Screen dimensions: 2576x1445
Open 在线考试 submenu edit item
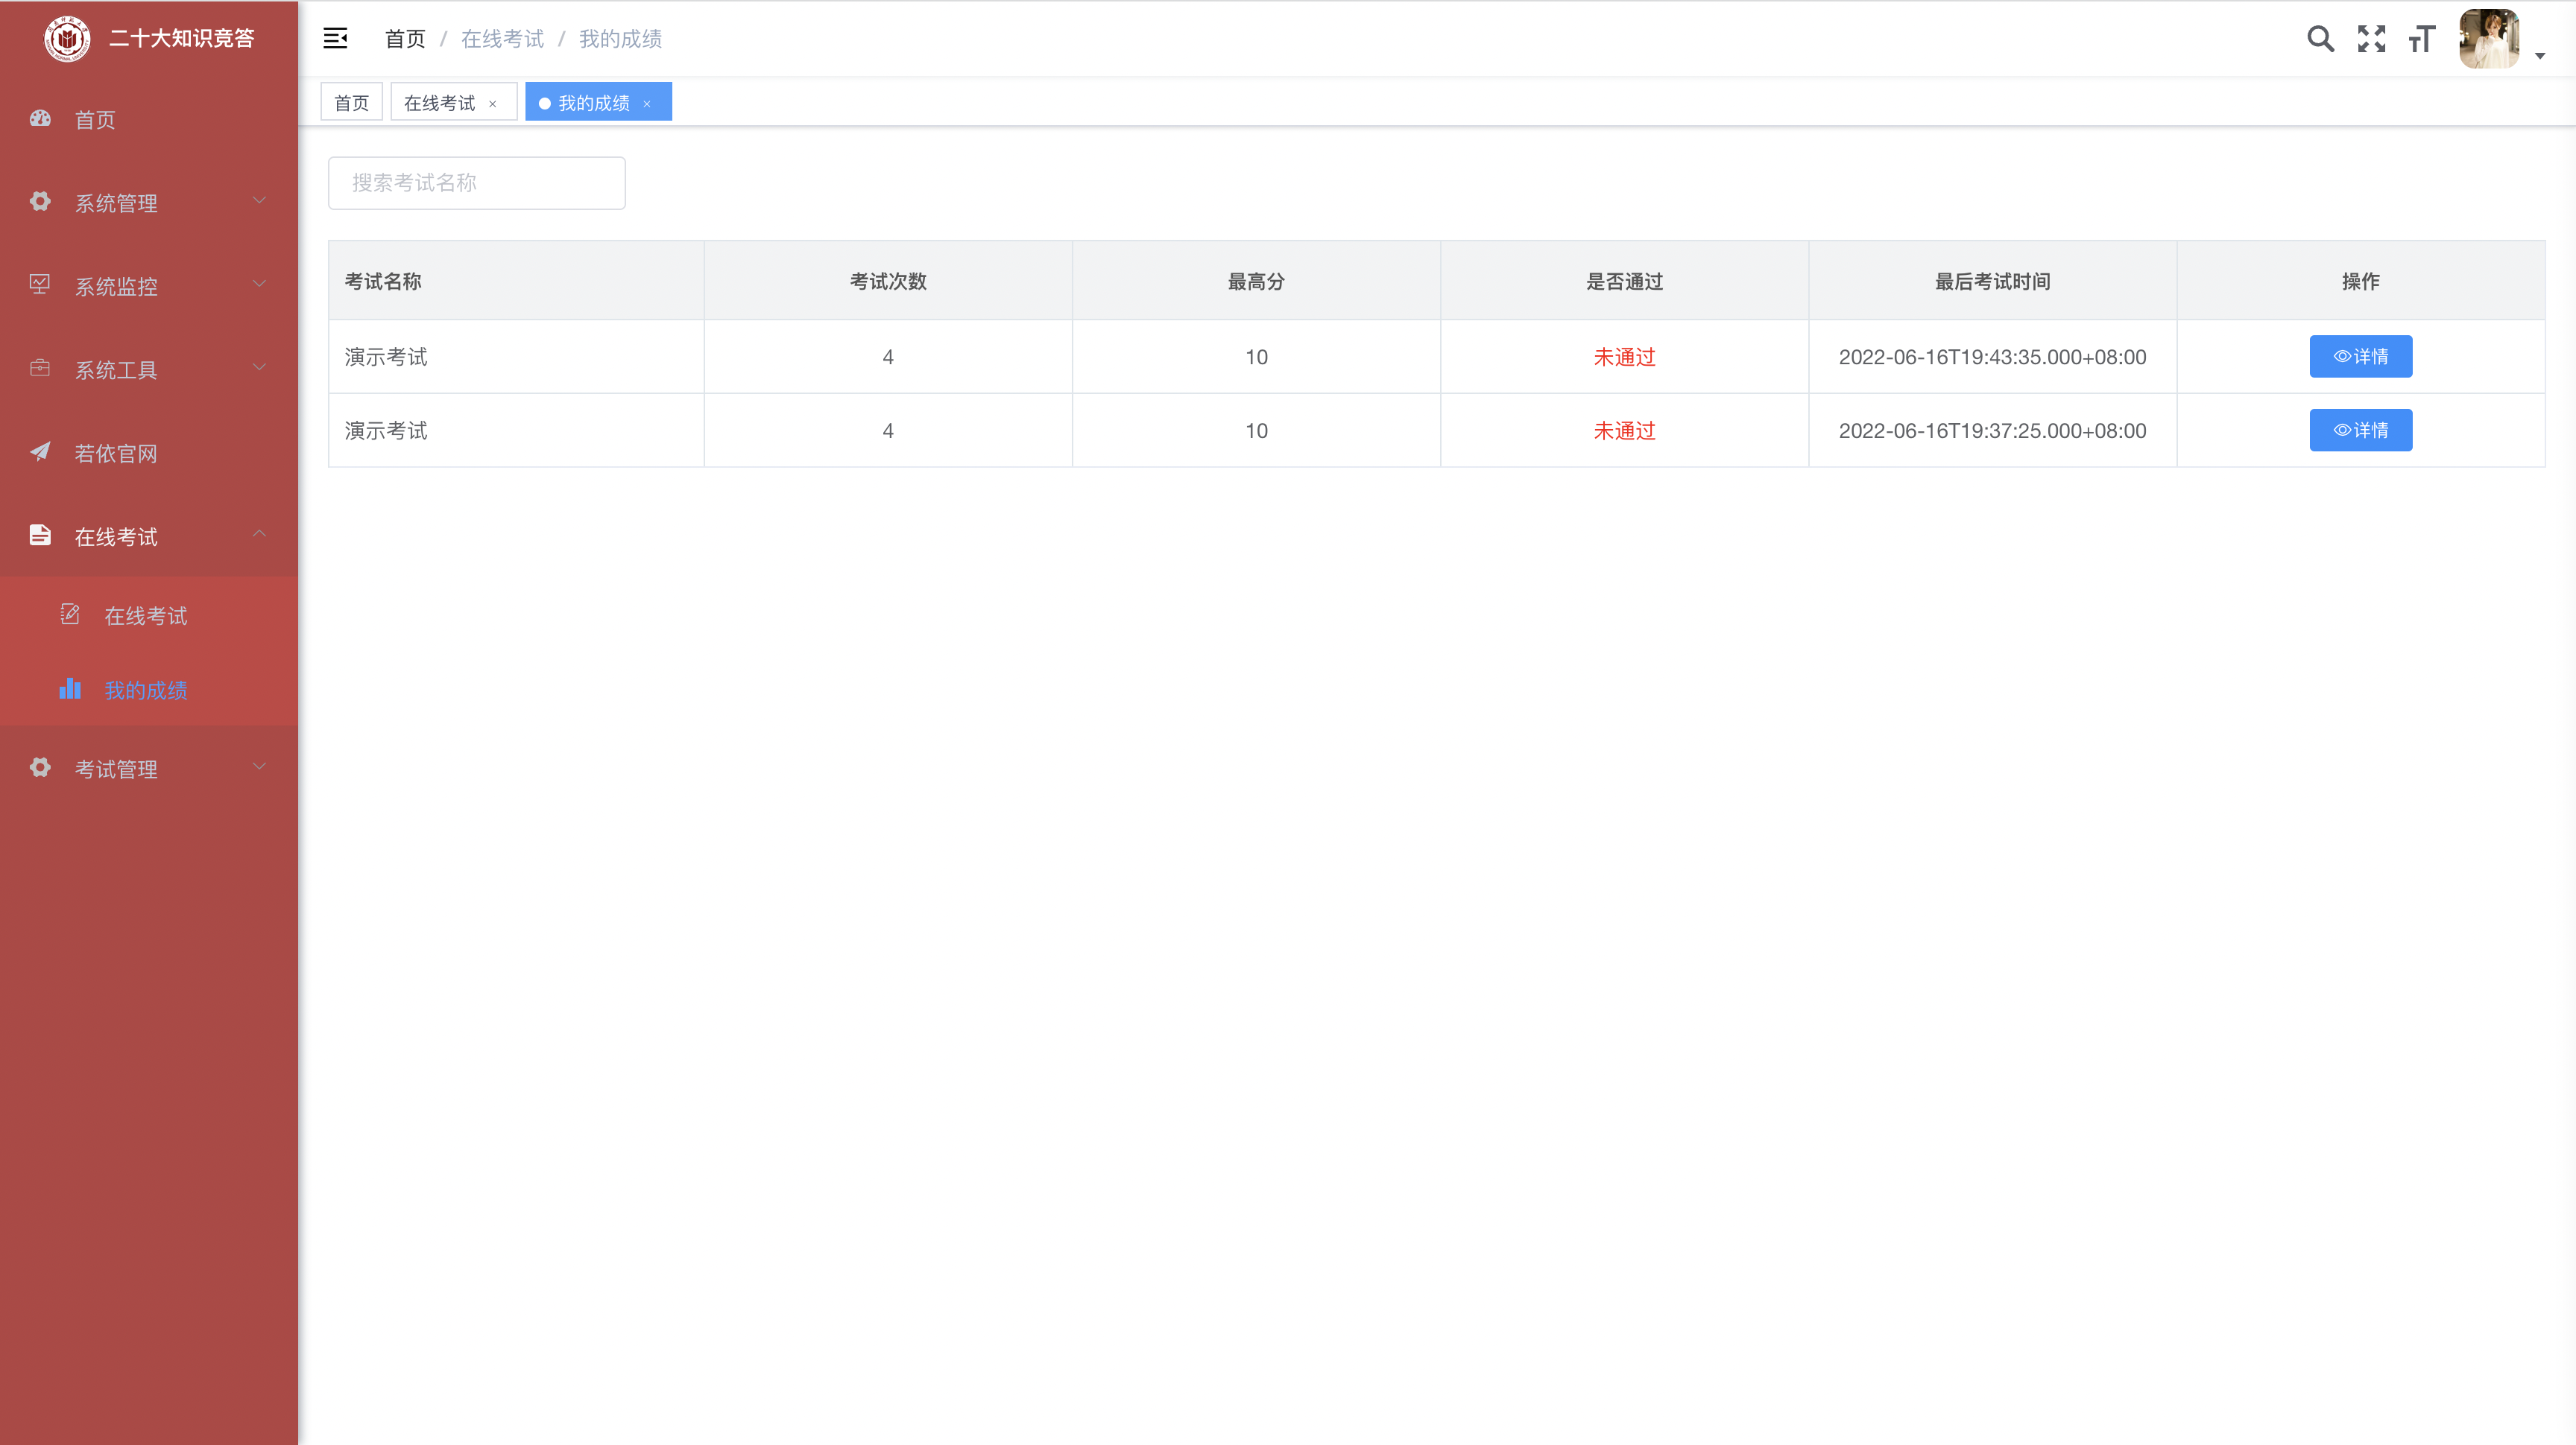(145, 615)
